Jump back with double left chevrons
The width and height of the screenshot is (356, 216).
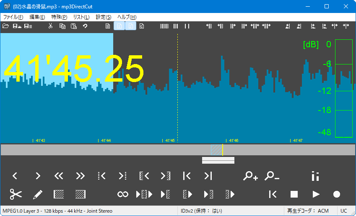[59, 176]
